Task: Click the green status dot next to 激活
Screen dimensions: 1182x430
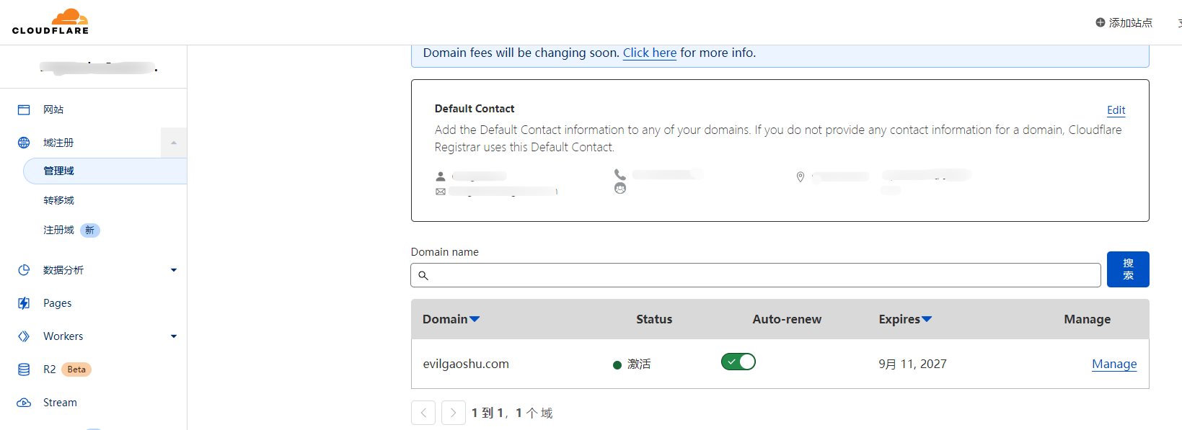Action: pyautogui.click(x=617, y=365)
